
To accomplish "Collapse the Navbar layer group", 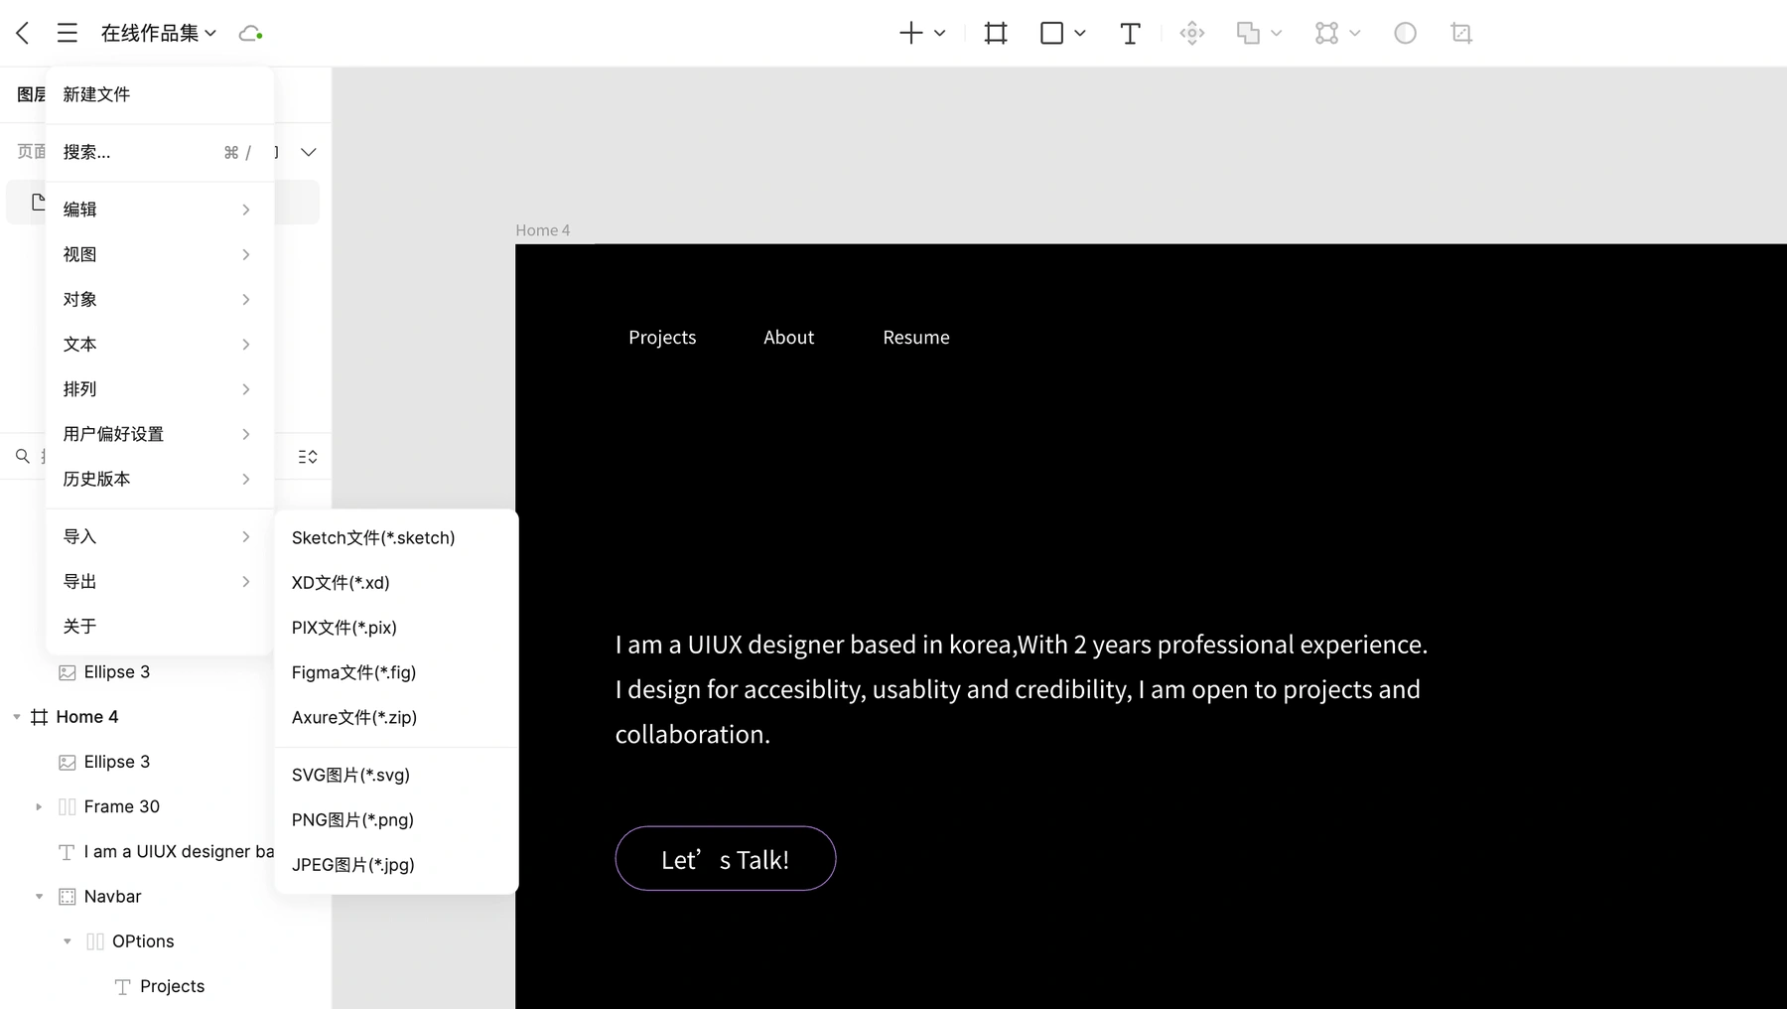I will (x=39, y=897).
